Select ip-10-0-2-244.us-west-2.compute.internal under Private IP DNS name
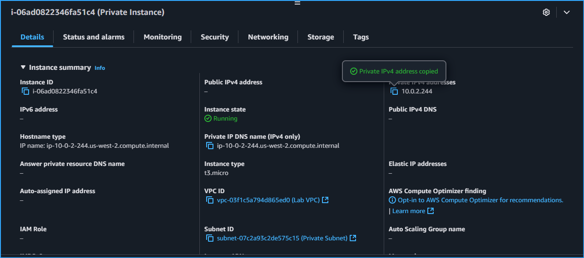This screenshot has height=258, width=584. tap(278, 146)
